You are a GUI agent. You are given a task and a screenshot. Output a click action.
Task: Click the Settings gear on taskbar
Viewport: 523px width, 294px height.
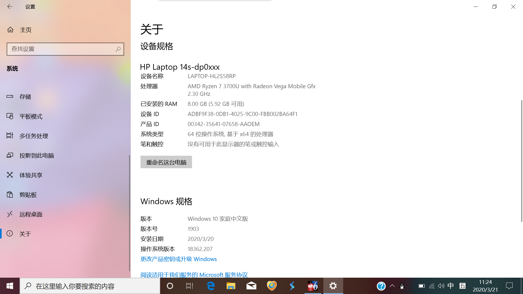(x=333, y=286)
